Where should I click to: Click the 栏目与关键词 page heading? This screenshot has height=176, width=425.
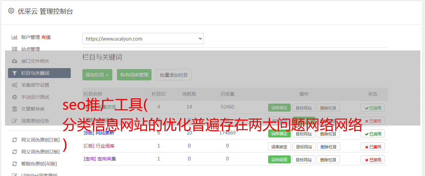pos(102,57)
